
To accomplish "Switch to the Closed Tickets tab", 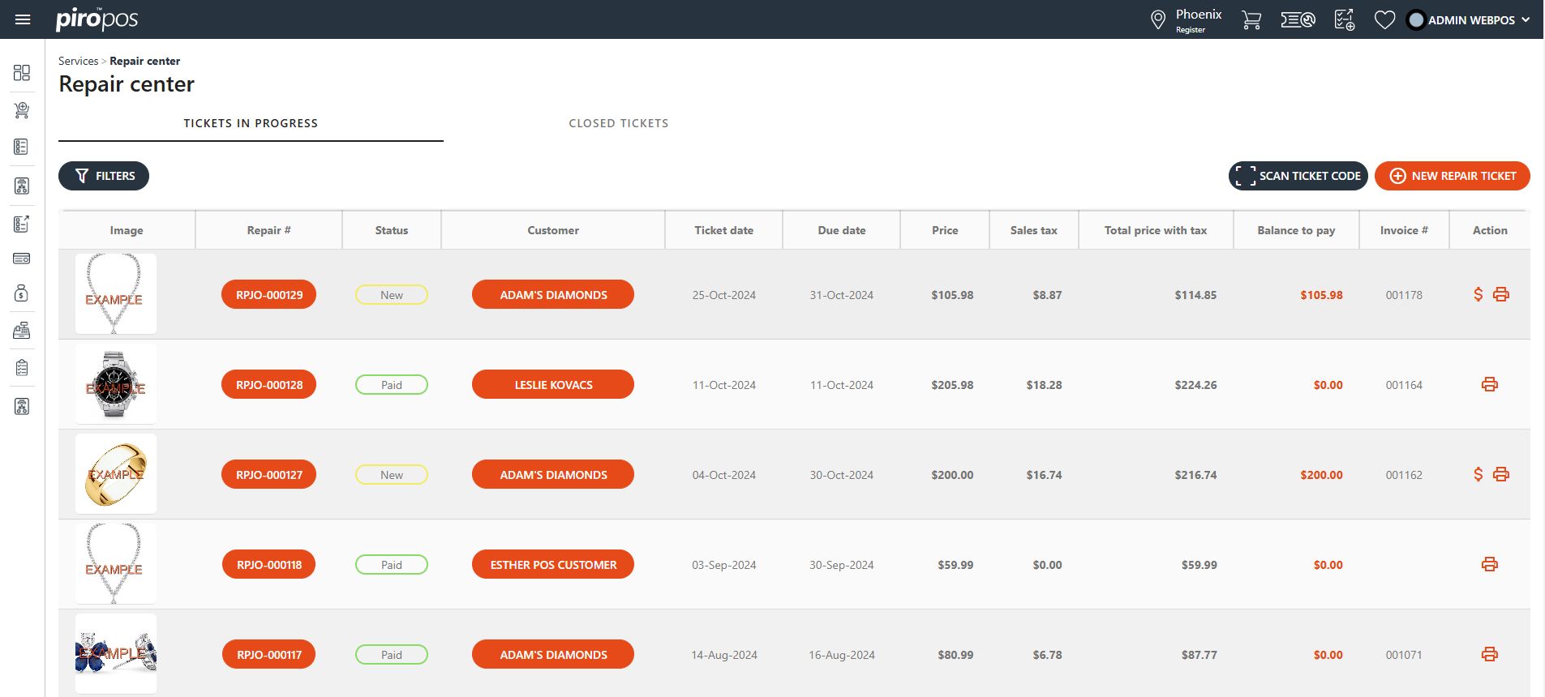I will click(x=618, y=123).
